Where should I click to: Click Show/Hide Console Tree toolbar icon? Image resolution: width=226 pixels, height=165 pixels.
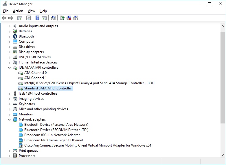tap(20, 18)
